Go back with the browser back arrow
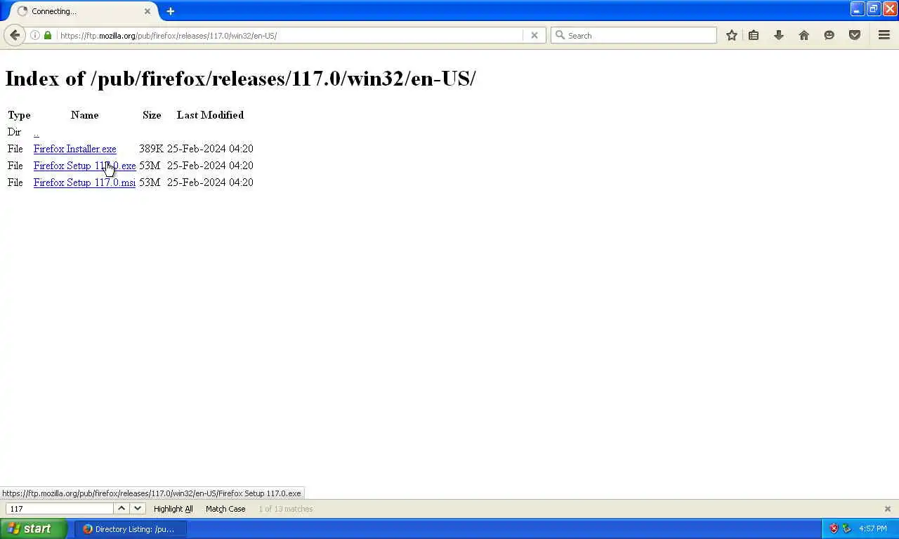 tap(15, 35)
